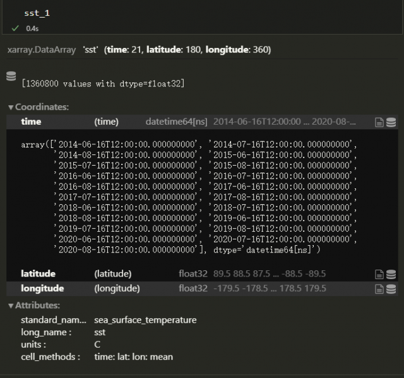Viewport: 404px width, 378px height.
Task: Show attributes of the longitude coordinate
Action: (x=379, y=289)
